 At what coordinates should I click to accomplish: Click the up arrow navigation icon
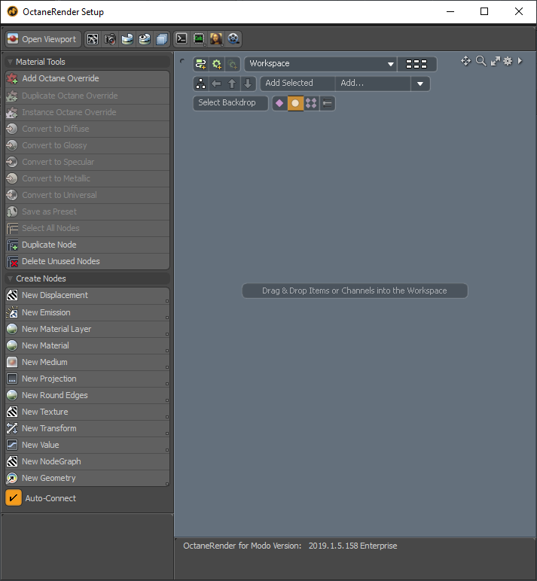click(x=232, y=84)
